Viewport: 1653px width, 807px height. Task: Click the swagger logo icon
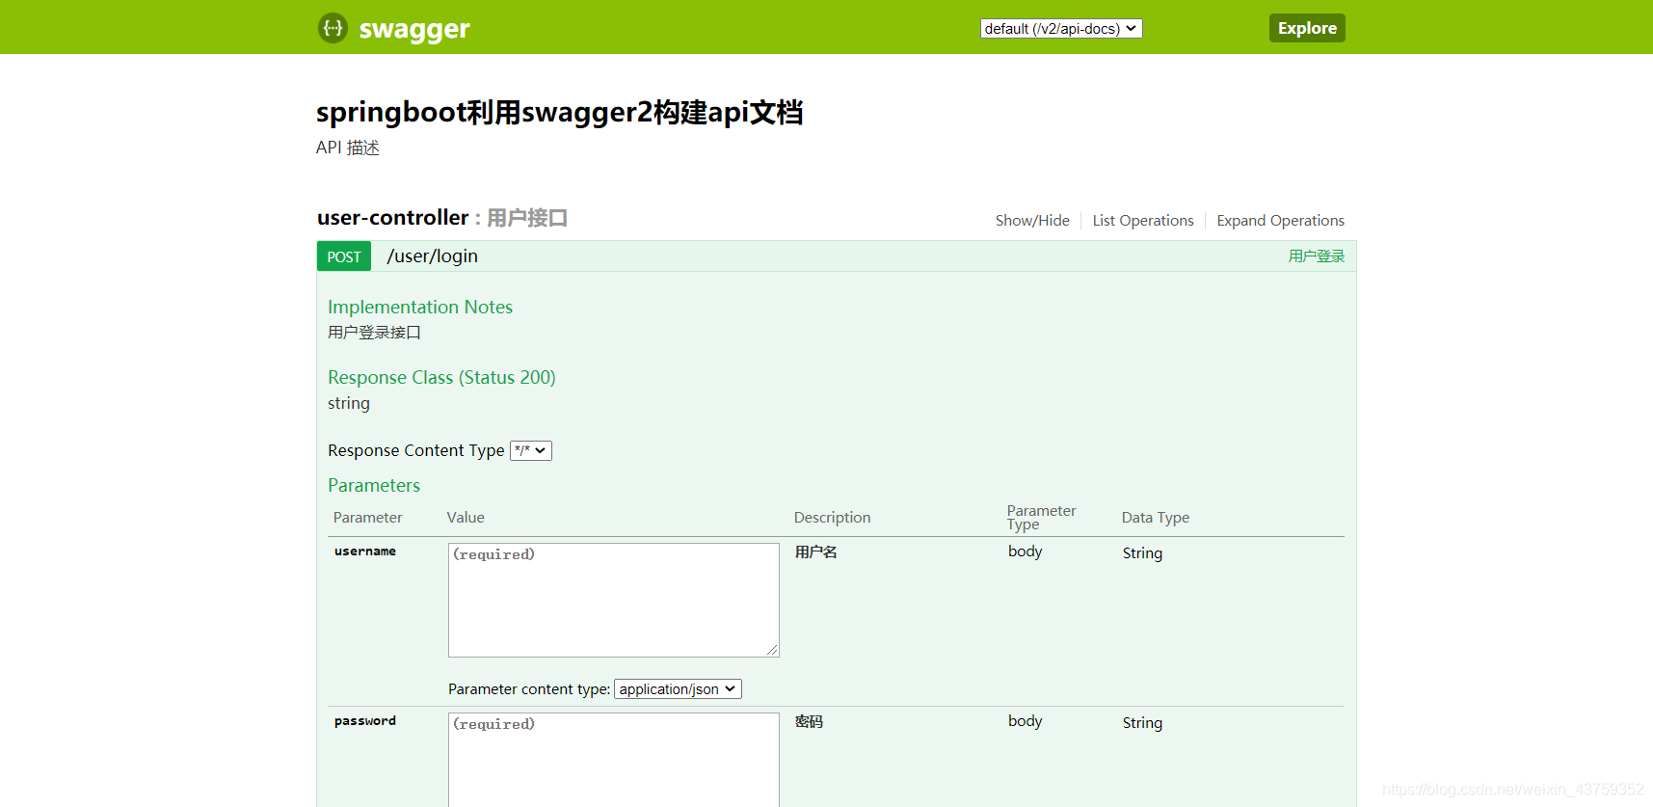pos(333,28)
